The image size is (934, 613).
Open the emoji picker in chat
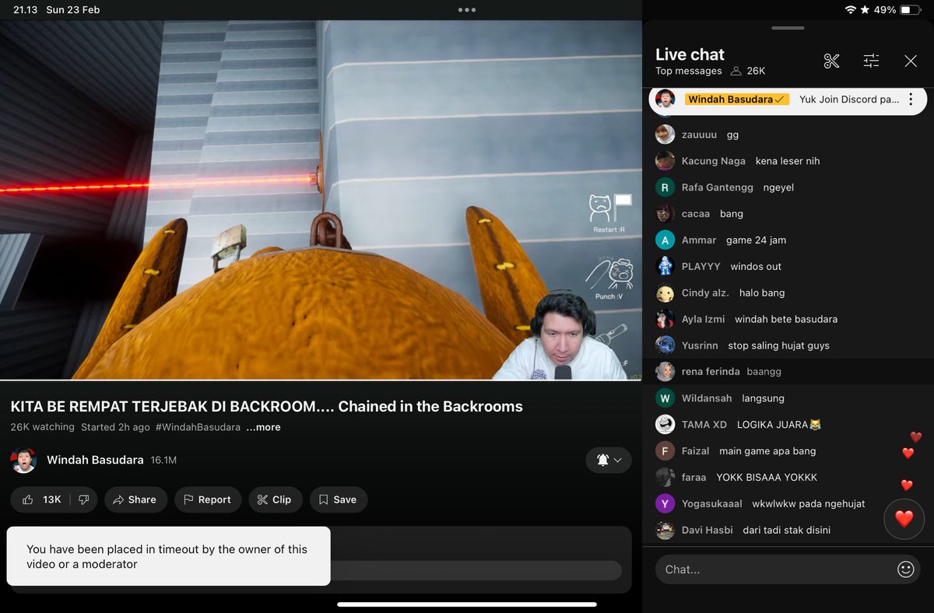click(905, 569)
